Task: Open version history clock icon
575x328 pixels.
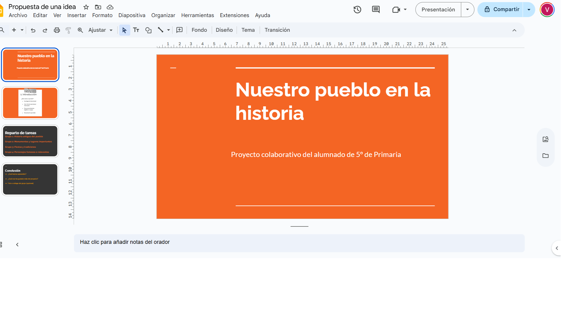Action: click(357, 10)
